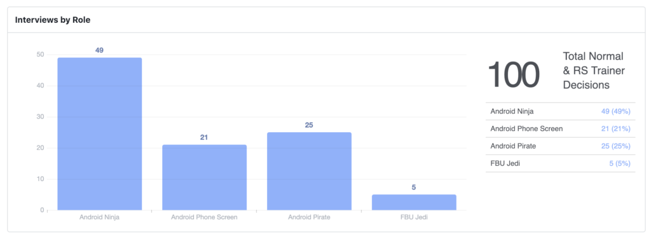Screen dimensions: 651x237
Task: Select the FBU Jedi table row
Action: pos(560,163)
